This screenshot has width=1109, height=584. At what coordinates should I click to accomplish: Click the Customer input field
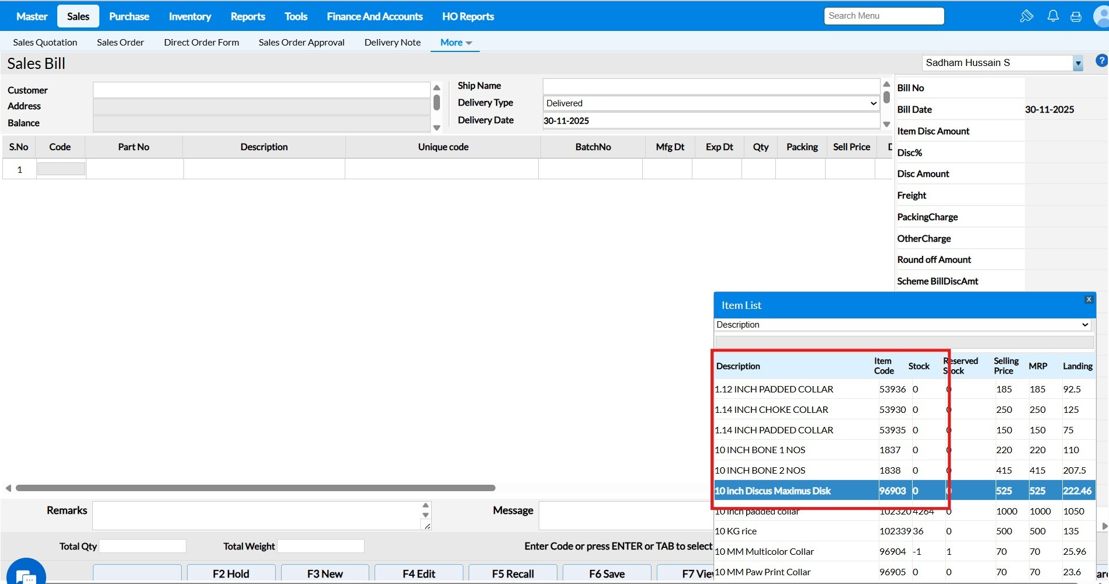pos(261,90)
